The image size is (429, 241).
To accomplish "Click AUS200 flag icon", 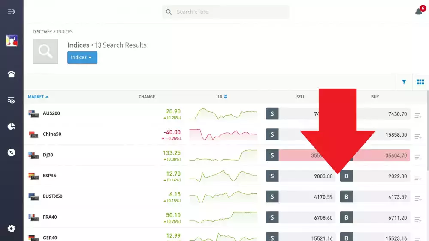I will tap(33, 114).
